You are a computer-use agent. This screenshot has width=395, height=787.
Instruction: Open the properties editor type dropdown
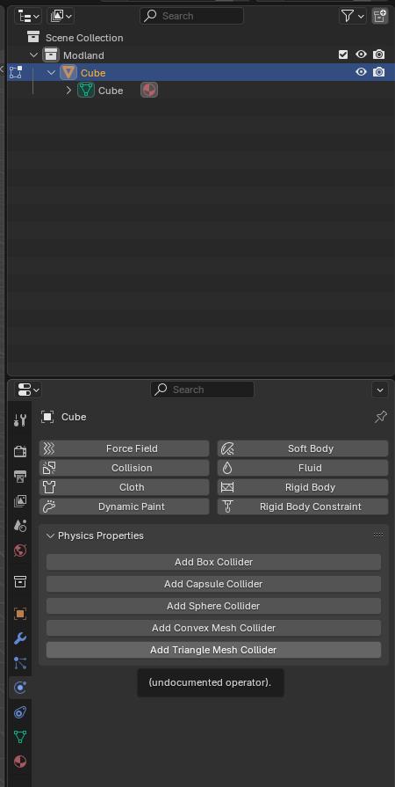point(29,390)
